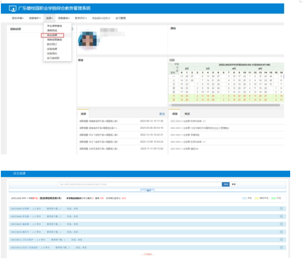The image size is (303, 265).
Task: Select 自主选课 highlighted in the dropdown menu
Action: [52, 35]
